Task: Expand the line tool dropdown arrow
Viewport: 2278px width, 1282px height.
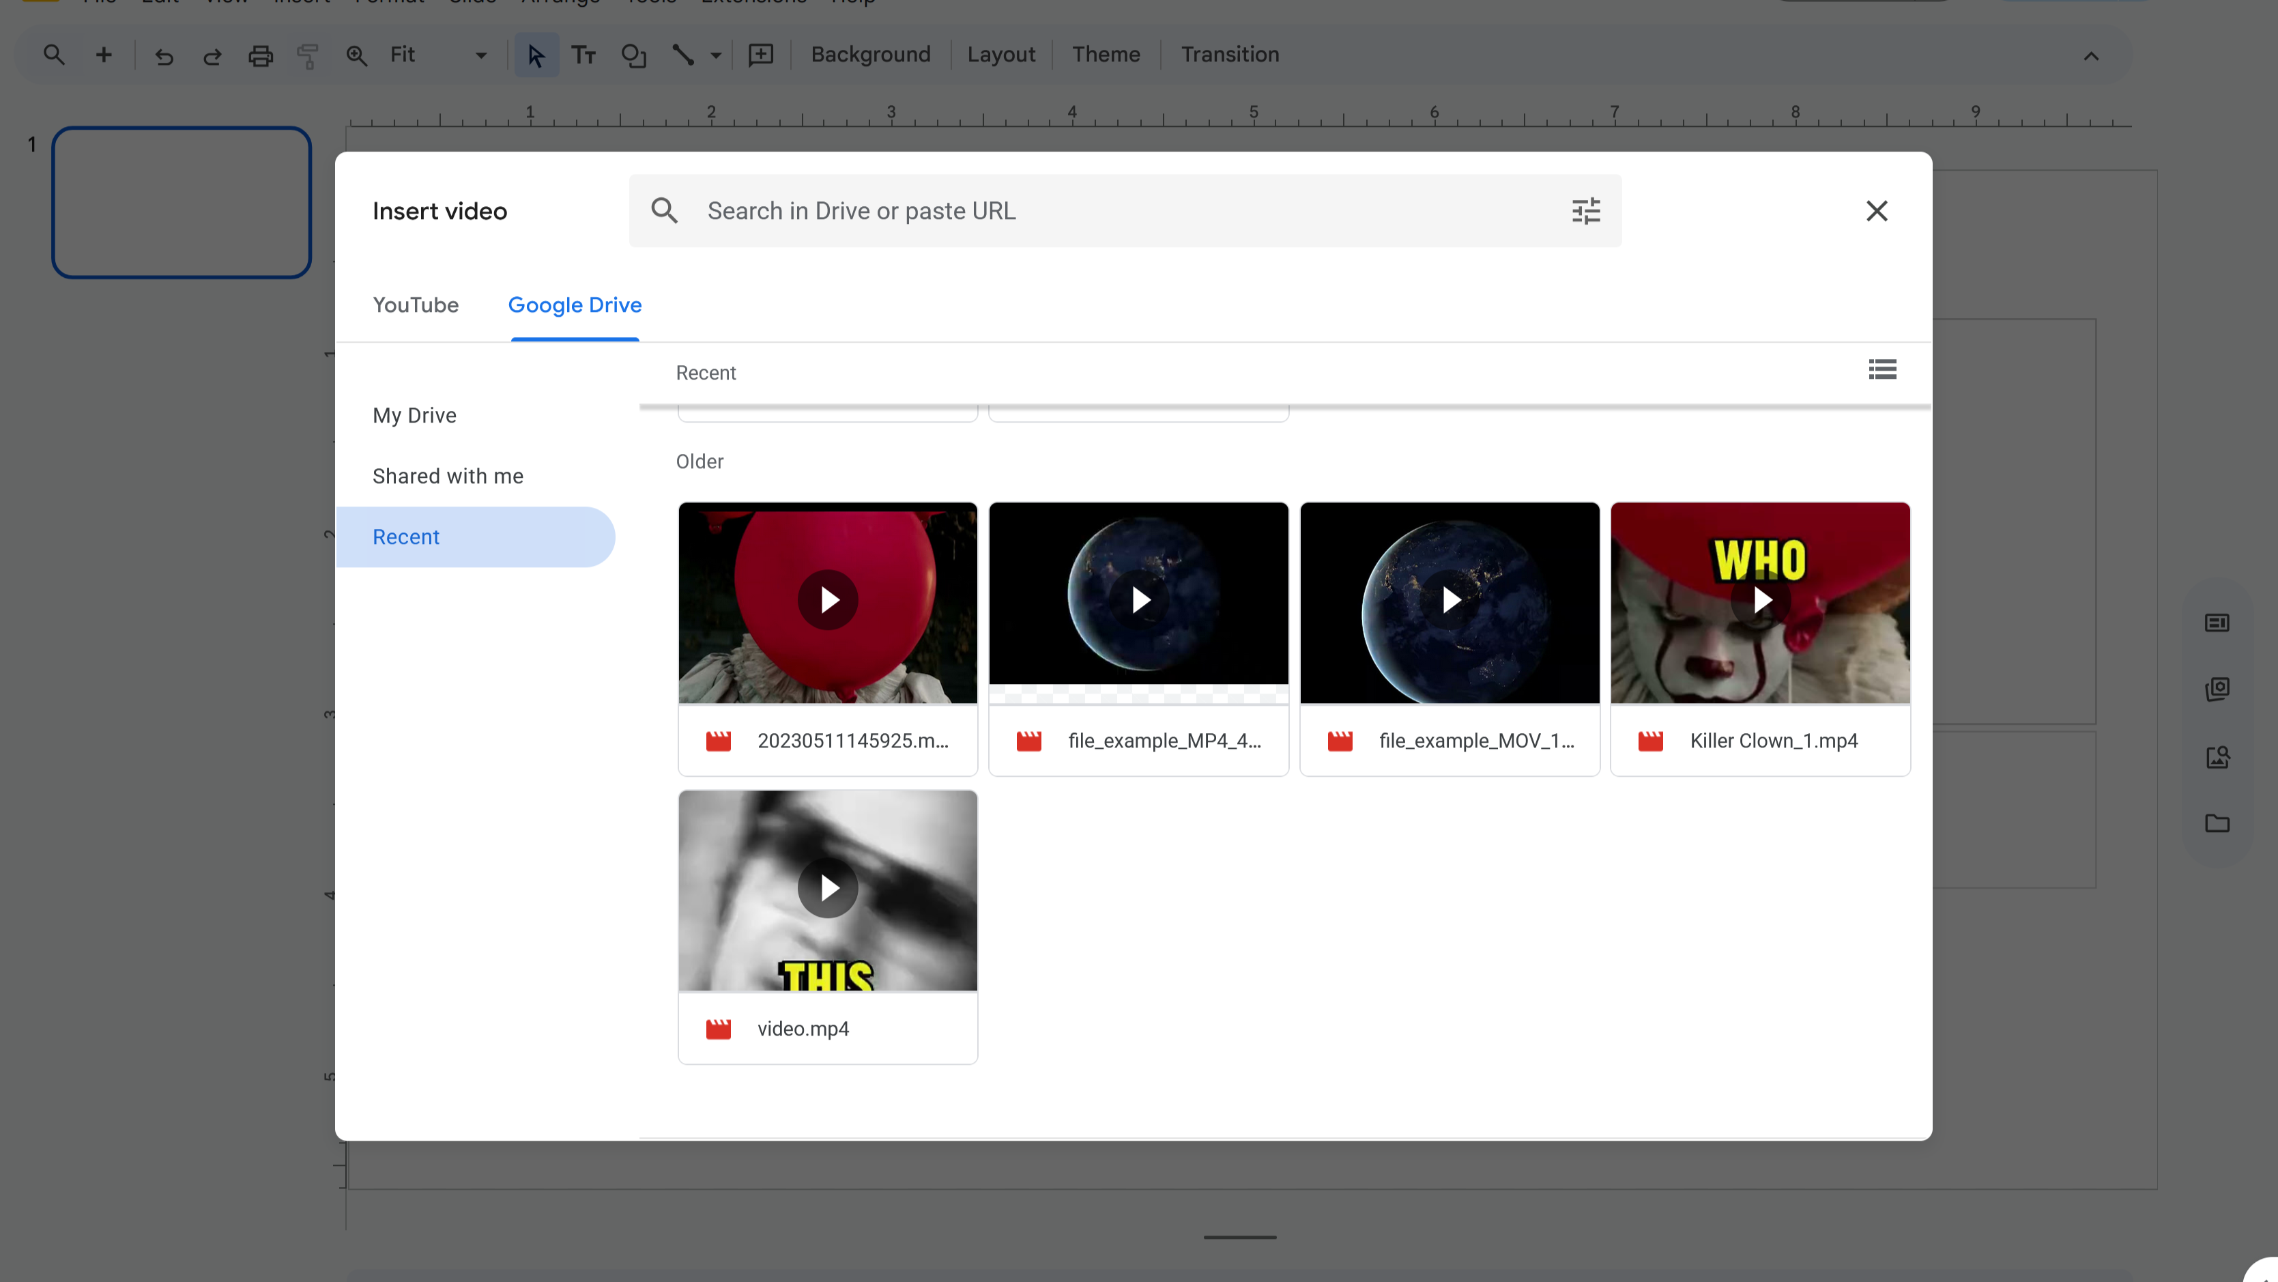Action: click(x=715, y=56)
